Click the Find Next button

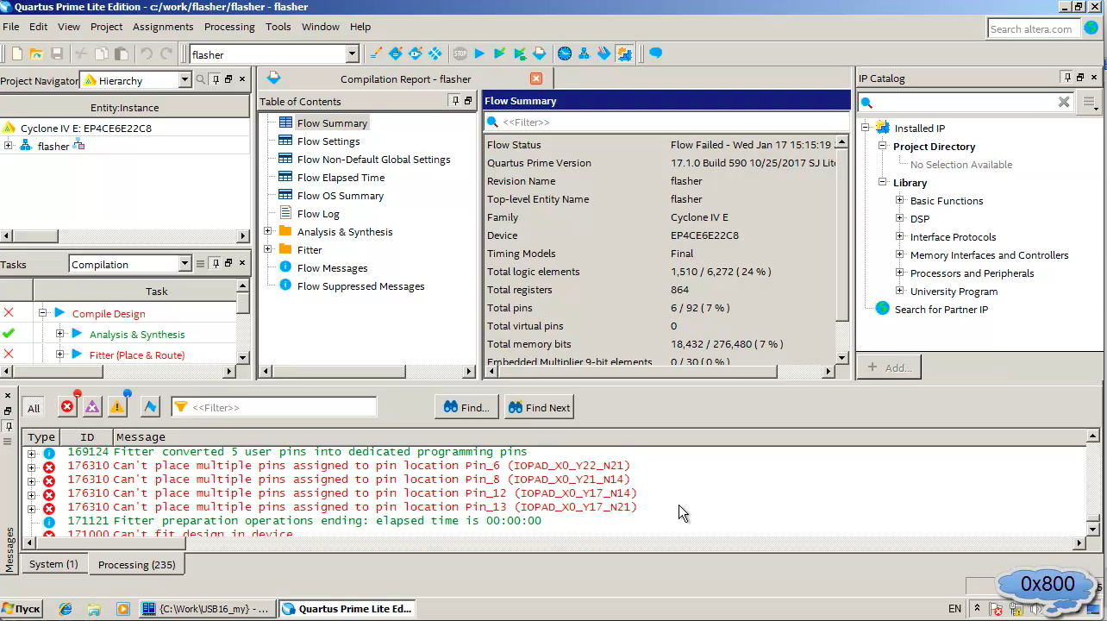pyautogui.click(x=539, y=407)
